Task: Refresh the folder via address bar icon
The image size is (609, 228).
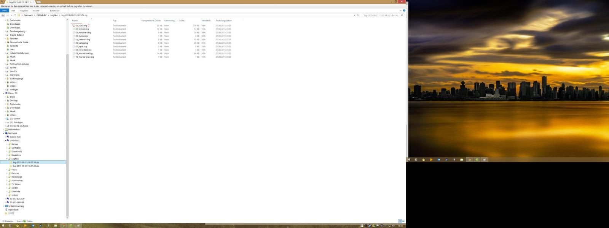Action: (x=358, y=15)
